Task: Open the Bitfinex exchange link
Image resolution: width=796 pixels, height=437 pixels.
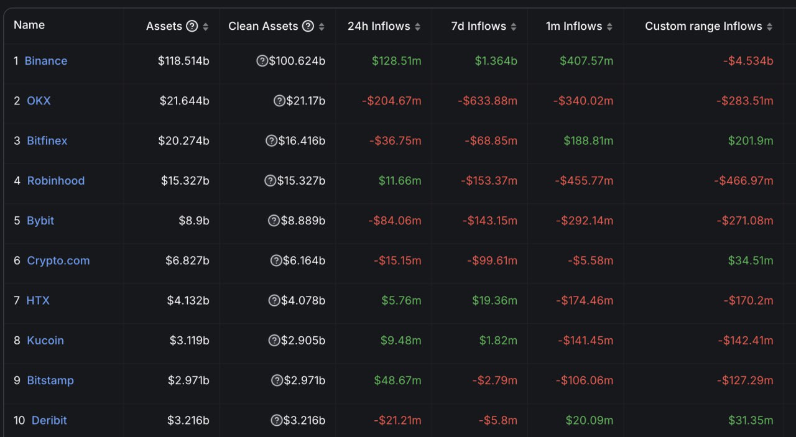Action: pyautogui.click(x=47, y=140)
